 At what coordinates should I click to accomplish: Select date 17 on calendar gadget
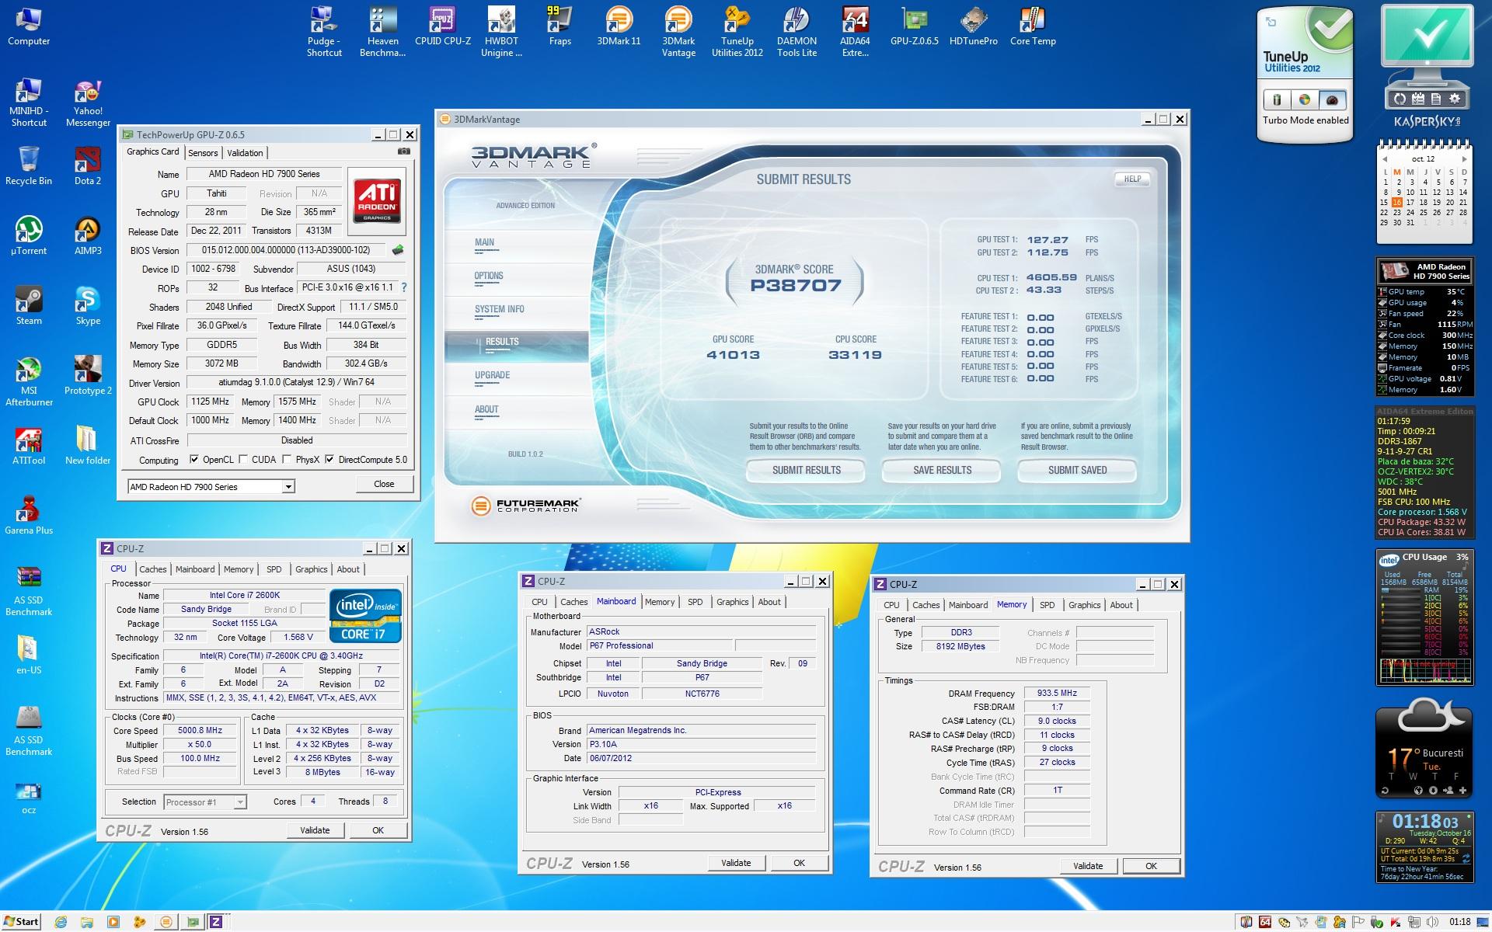coord(1410,202)
